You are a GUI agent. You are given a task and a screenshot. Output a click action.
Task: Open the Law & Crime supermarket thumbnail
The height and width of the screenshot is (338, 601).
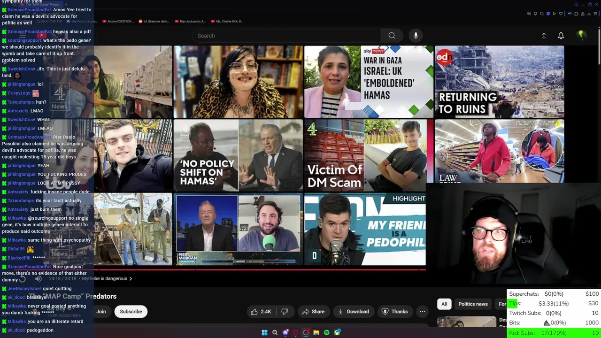click(x=499, y=151)
